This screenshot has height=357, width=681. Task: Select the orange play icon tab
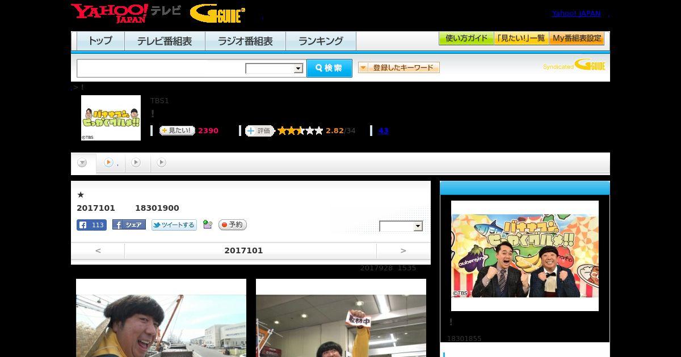[108, 163]
